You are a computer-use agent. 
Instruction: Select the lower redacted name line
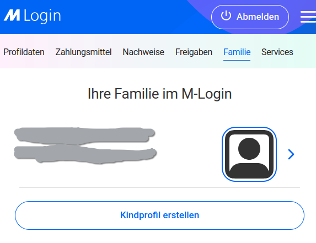(x=85, y=154)
